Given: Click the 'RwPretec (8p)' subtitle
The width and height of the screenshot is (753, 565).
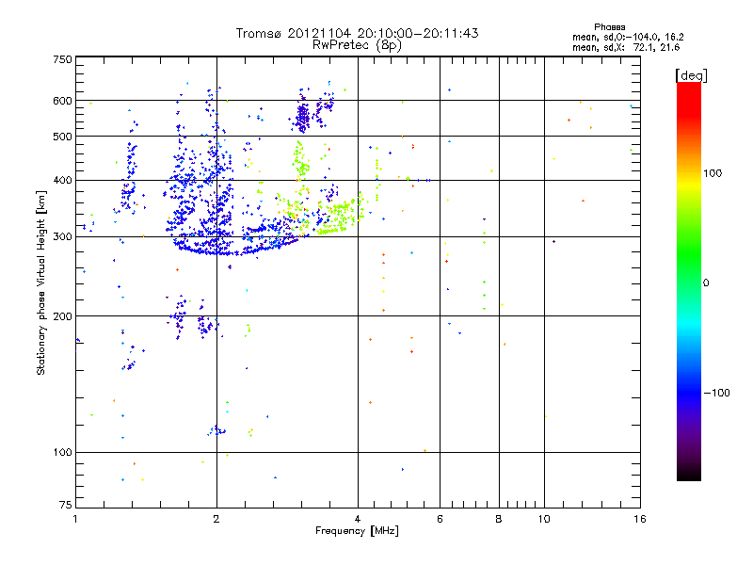Looking at the screenshot, I should 357,45.
